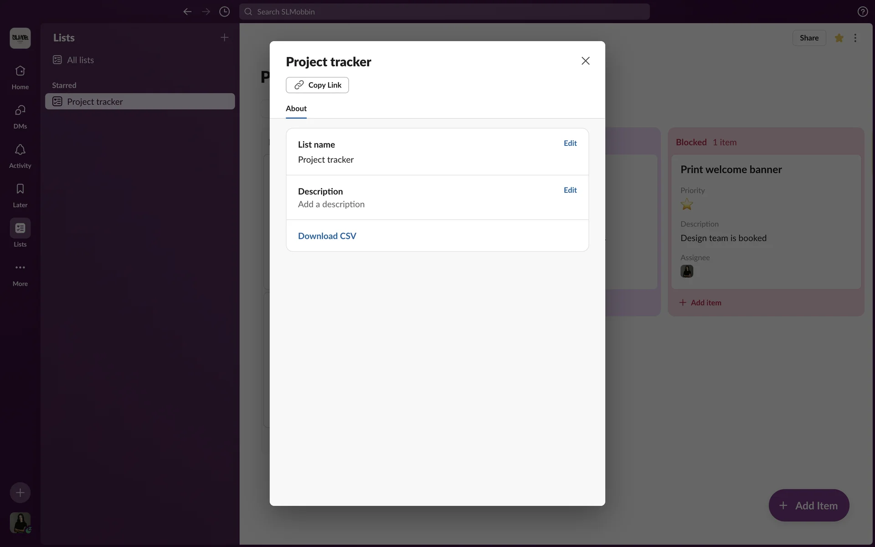Toggle the star on Project tracker

[839, 38]
